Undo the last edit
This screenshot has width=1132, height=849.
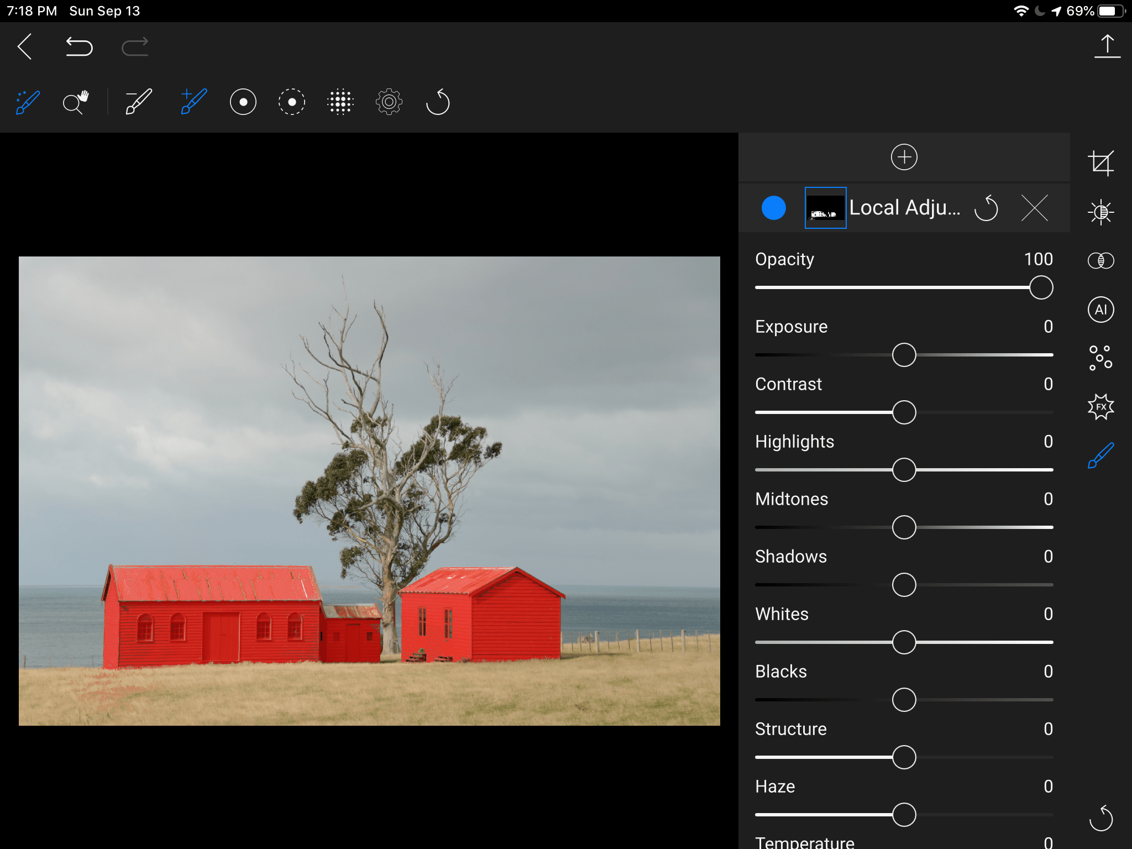click(79, 46)
